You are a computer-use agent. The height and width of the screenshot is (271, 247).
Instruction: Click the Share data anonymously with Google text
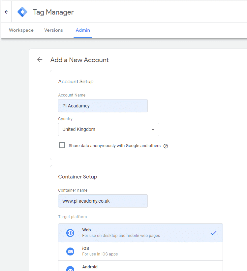(114, 146)
